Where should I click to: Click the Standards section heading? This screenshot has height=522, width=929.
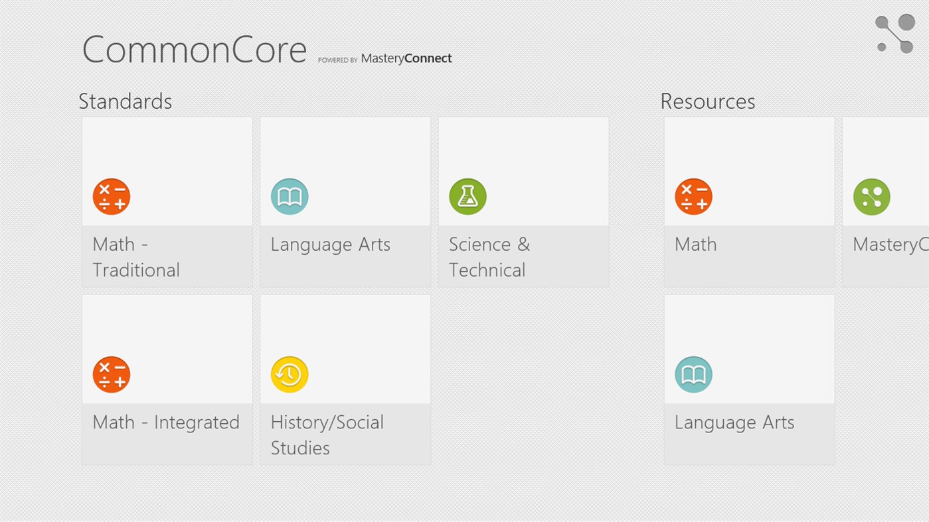pos(125,101)
